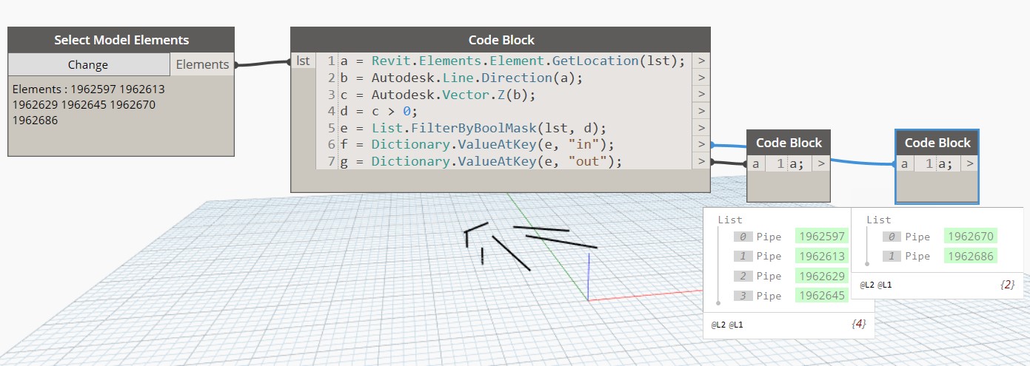The image size is (1030, 366).
Task: Select the large Code Block node header
Action: pos(501,40)
